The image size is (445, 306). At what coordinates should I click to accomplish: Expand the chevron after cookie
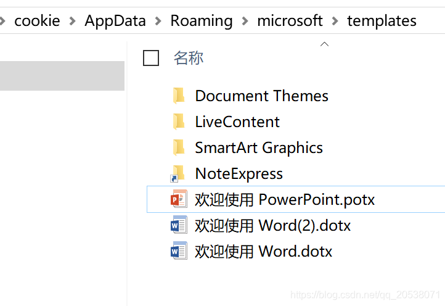pos(73,21)
